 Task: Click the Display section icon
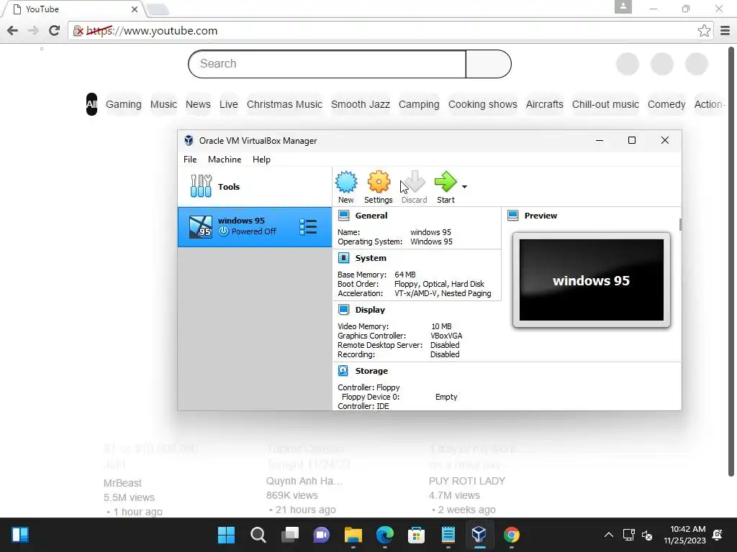(x=343, y=309)
